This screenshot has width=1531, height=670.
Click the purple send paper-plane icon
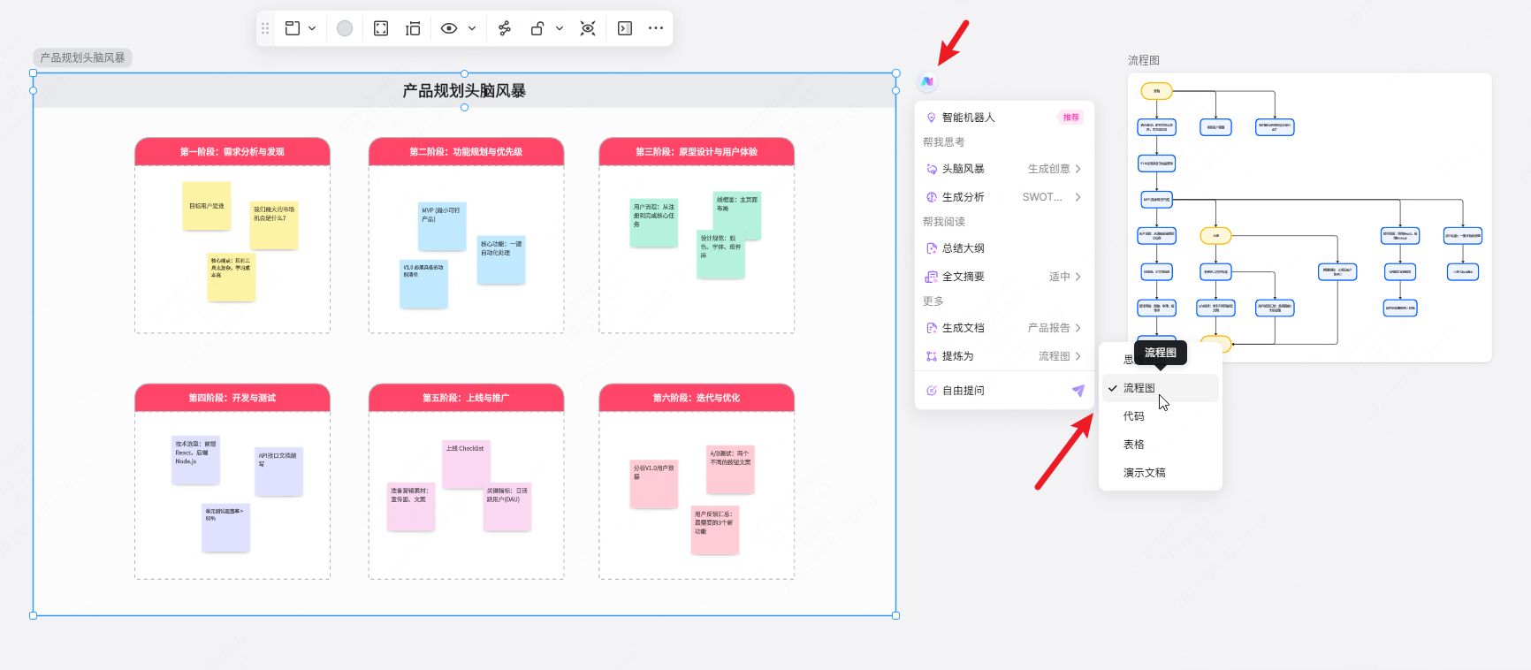(1078, 391)
